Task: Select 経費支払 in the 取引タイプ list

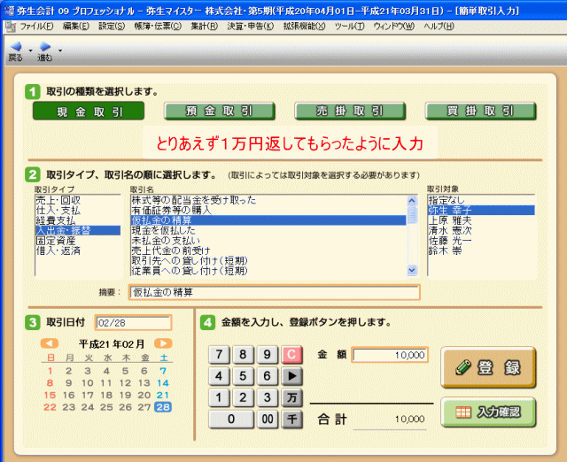Action: (78, 220)
